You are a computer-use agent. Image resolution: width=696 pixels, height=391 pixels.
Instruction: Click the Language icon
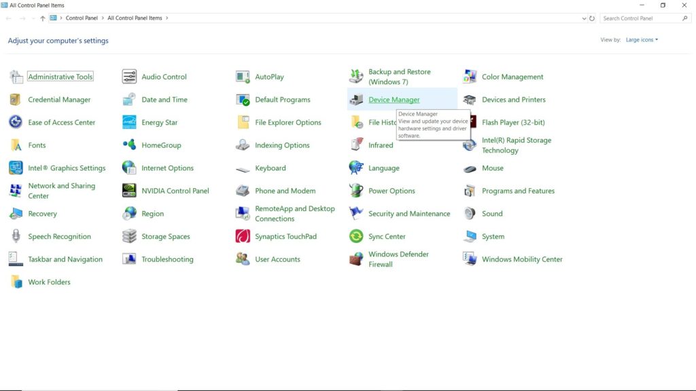tap(356, 168)
